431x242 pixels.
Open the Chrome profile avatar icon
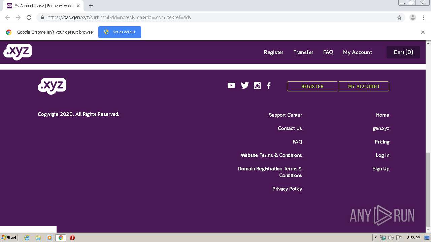tap(413, 17)
